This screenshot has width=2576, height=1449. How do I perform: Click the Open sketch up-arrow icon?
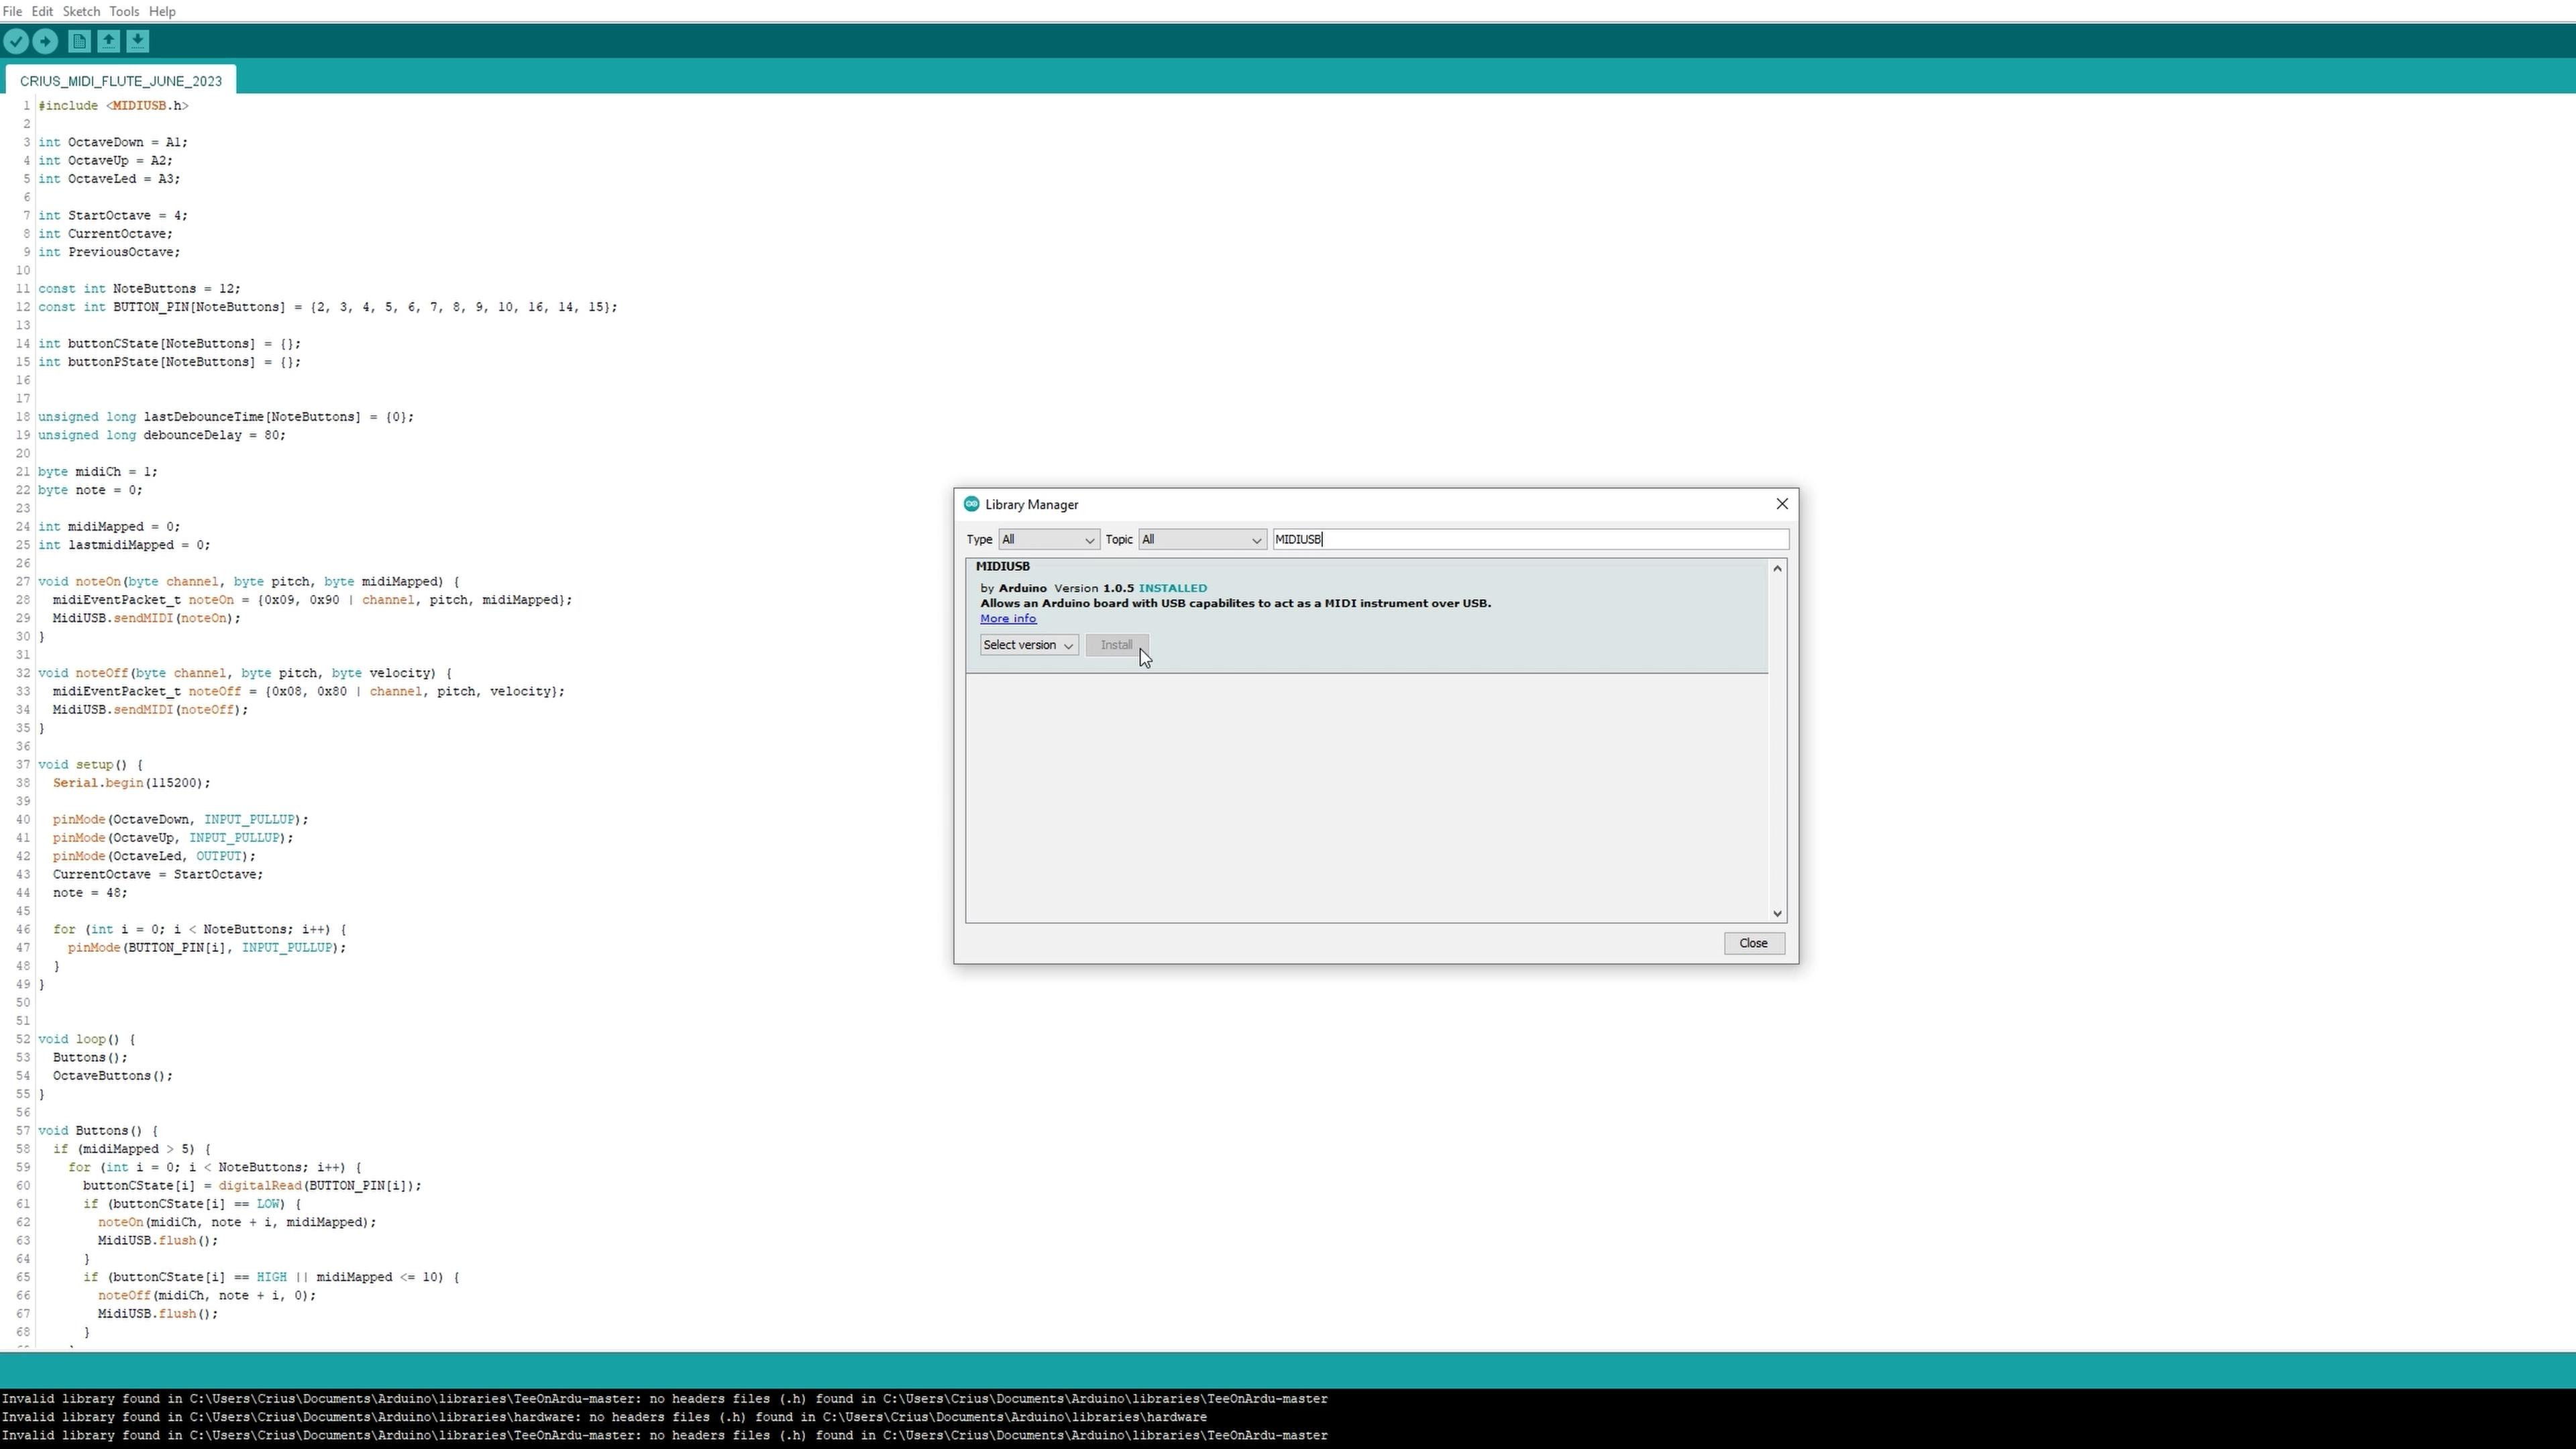108,41
